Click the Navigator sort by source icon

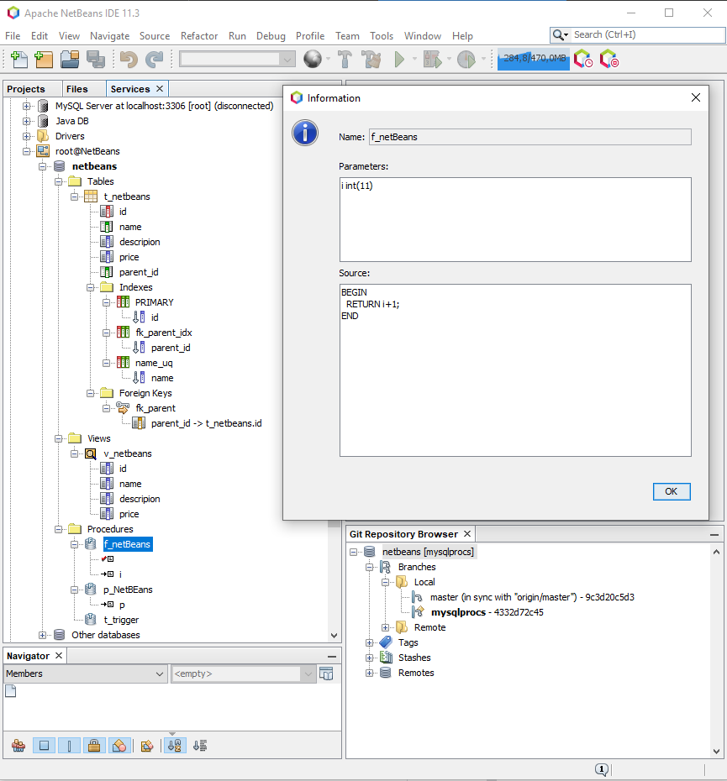(x=200, y=746)
